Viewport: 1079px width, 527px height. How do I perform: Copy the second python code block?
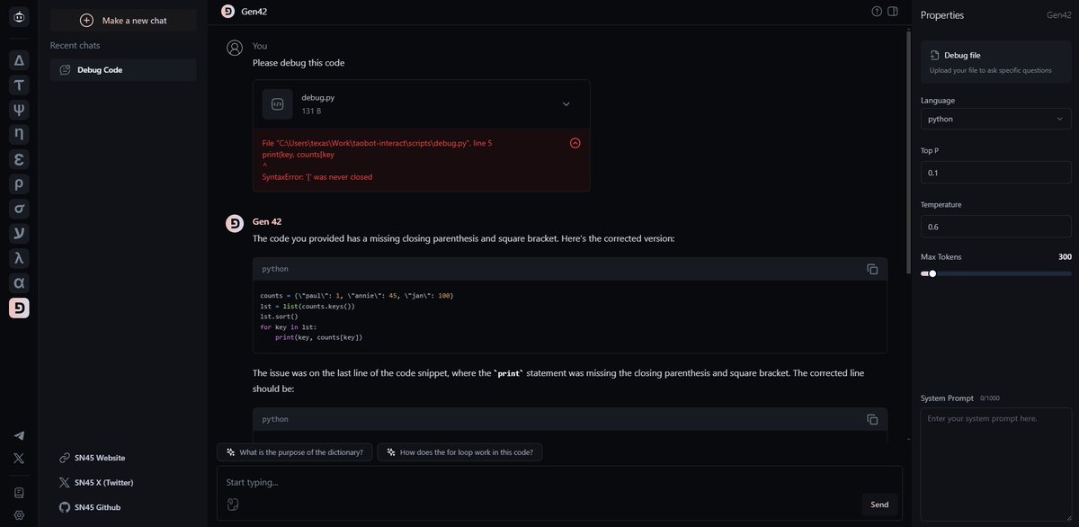click(x=871, y=419)
